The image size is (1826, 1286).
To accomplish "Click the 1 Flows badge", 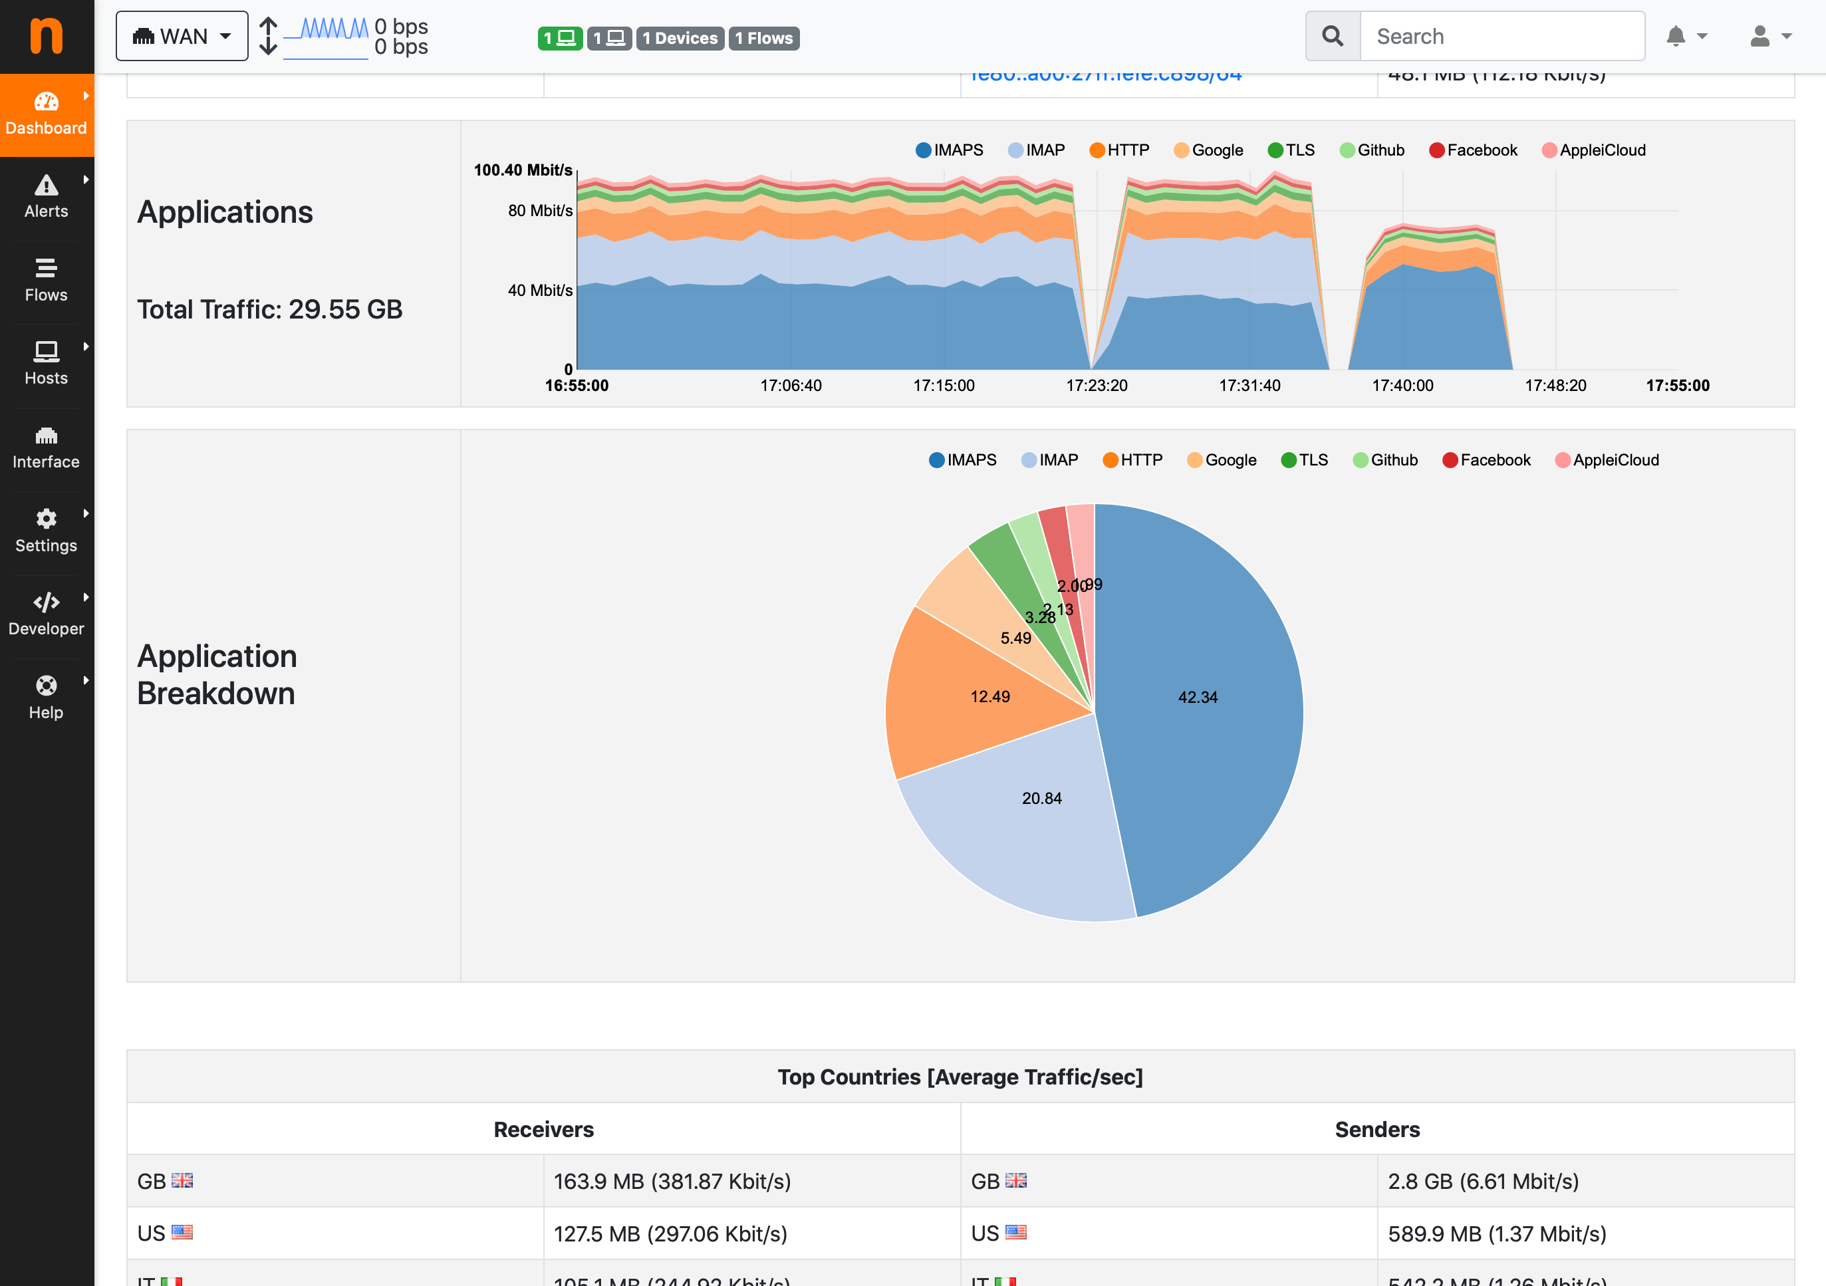I will (763, 38).
